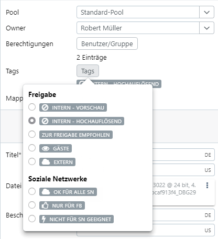Open the file three-dot options menu
The height and width of the screenshot is (239, 218).
tap(207, 186)
